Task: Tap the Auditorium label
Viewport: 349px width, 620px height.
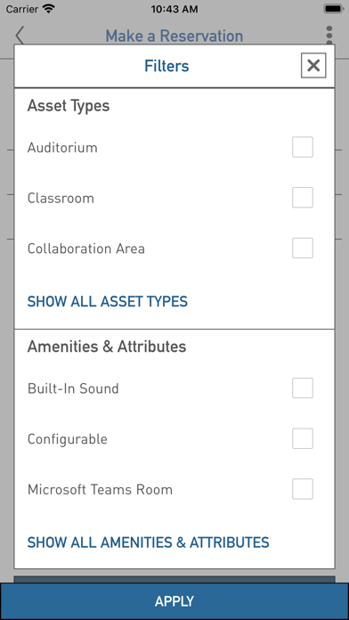Action: (x=62, y=148)
